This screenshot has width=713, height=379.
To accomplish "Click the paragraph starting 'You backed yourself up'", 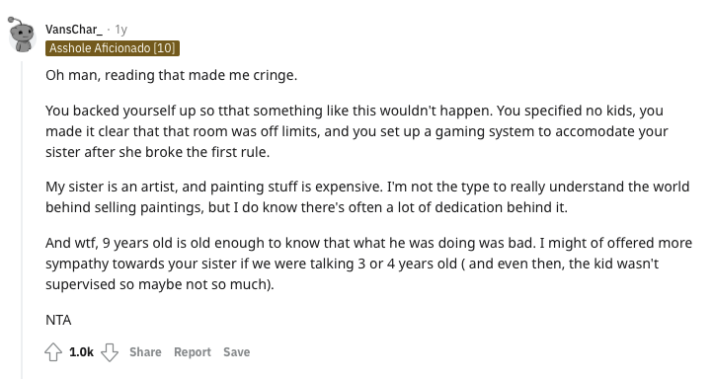I will tap(356, 131).
